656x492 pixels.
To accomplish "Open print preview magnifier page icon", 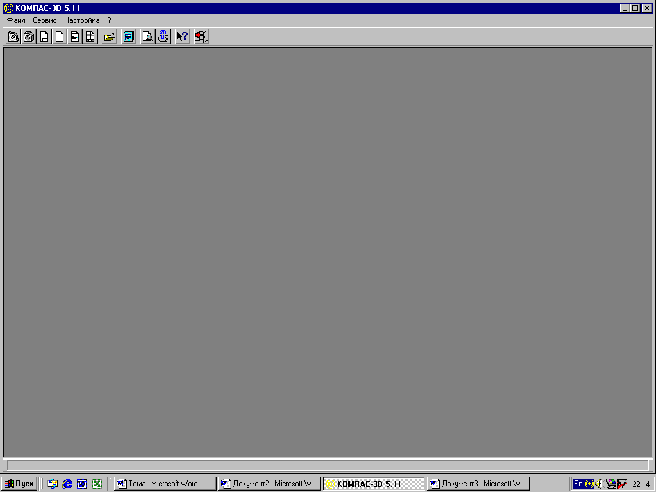I will (148, 37).
